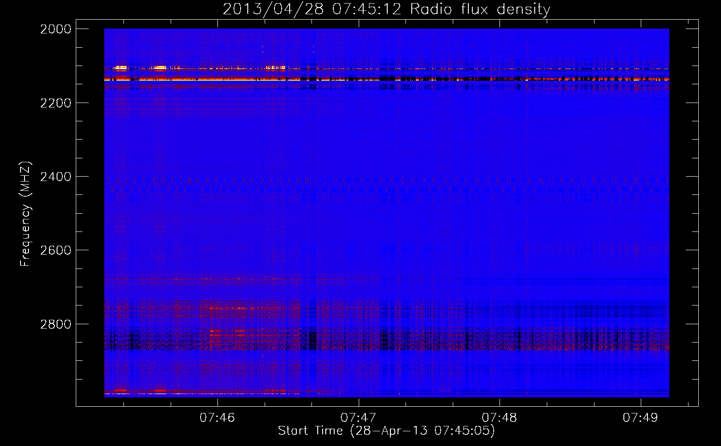Click the 07:47 time tick label

(358, 418)
